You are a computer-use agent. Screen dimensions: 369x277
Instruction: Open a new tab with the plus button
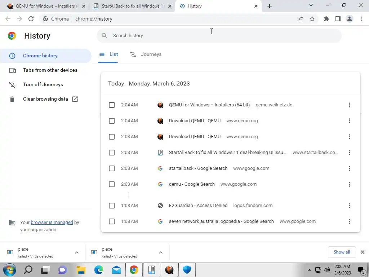pos(270,6)
